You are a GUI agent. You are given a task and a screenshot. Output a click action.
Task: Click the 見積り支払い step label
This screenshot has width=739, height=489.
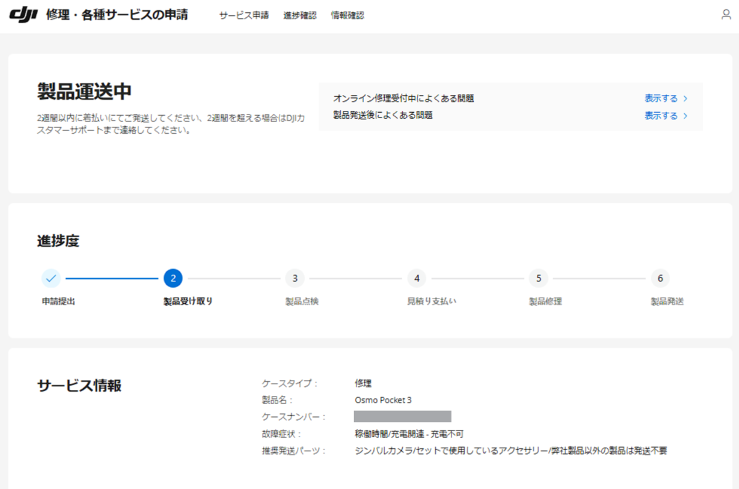click(432, 302)
